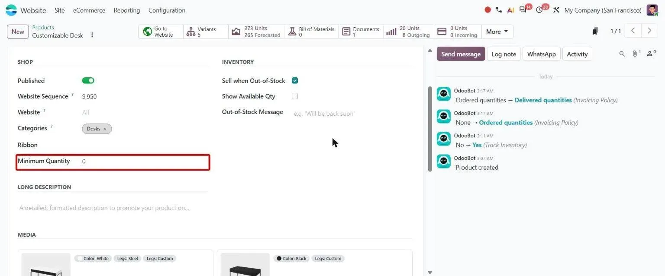Image resolution: width=665 pixels, height=276 pixels.
Task: Click the red recording indicator icon
Action: [x=487, y=10]
